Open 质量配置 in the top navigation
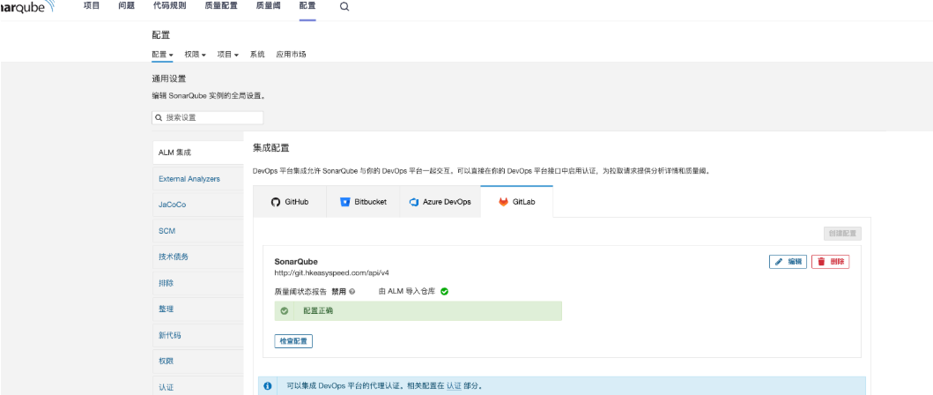933x395 pixels. (x=221, y=6)
